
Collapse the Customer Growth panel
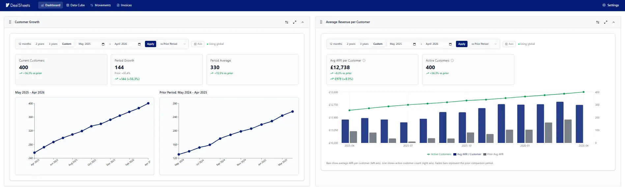302,22
